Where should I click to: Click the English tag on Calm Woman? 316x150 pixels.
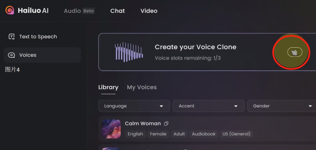point(135,134)
